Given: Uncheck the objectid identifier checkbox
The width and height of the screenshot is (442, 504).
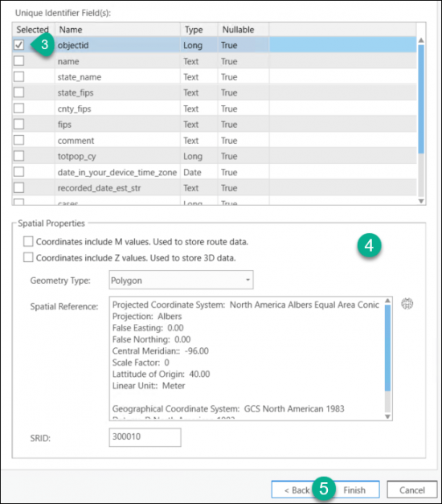Looking at the screenshot, I should click(18, 45).
